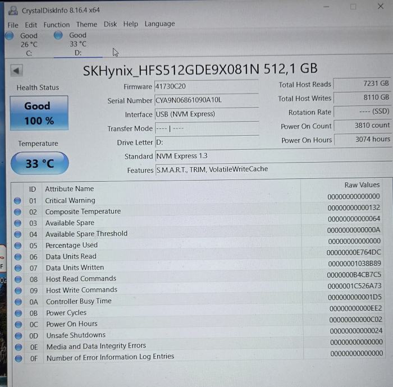The image size is (393, 387).
Task: Click the status dot for Available Spare Threshold
Action: pyautogui.click(x=17, y=234)
